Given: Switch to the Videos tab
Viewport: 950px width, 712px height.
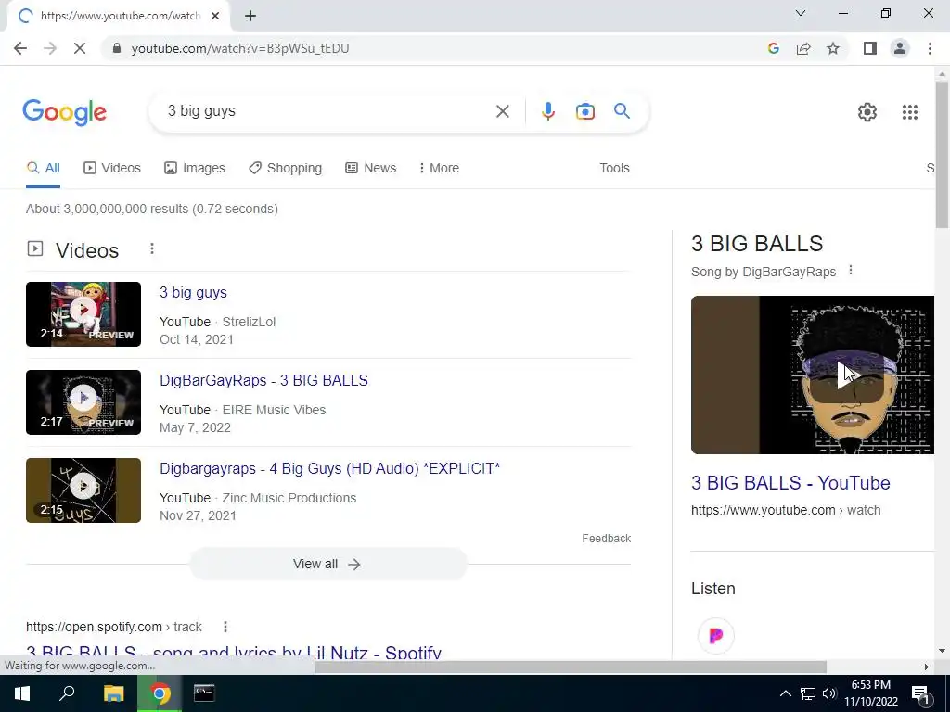Looking at the screenshot, I should (112, 168).
